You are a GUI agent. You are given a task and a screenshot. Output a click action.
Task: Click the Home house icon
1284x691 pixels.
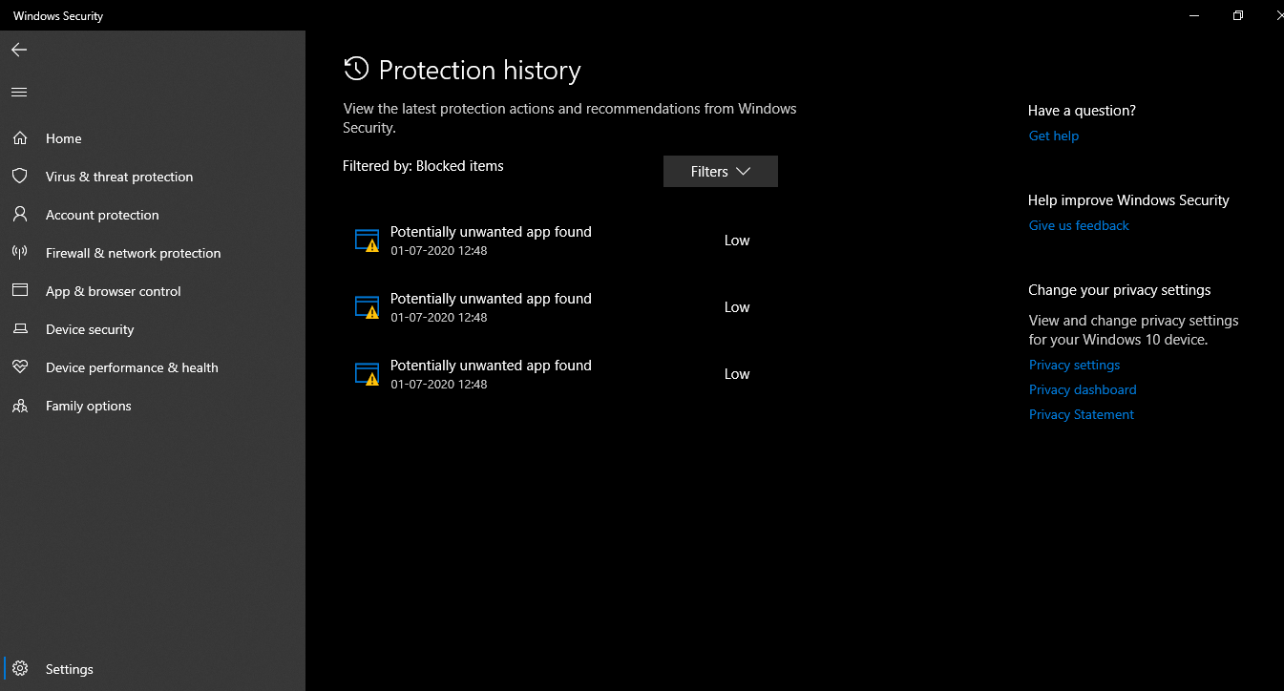pos(19,138)
